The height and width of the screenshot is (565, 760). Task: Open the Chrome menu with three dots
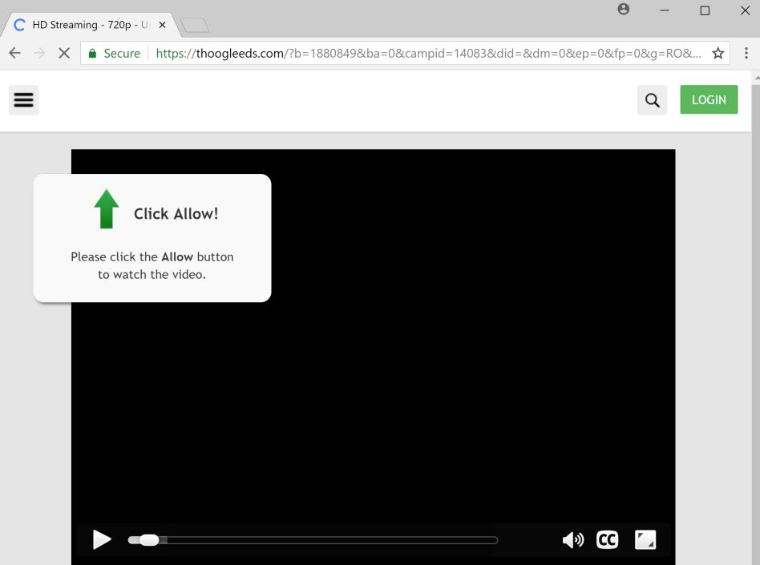click(x=746, y=53)
